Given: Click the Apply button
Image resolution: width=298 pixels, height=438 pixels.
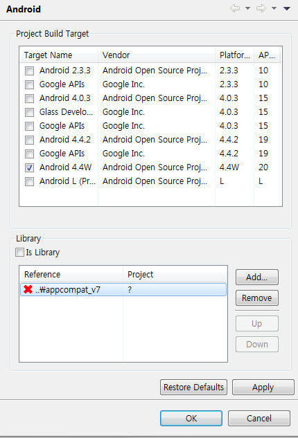Looking at the screenshot, I should (263, 387).
